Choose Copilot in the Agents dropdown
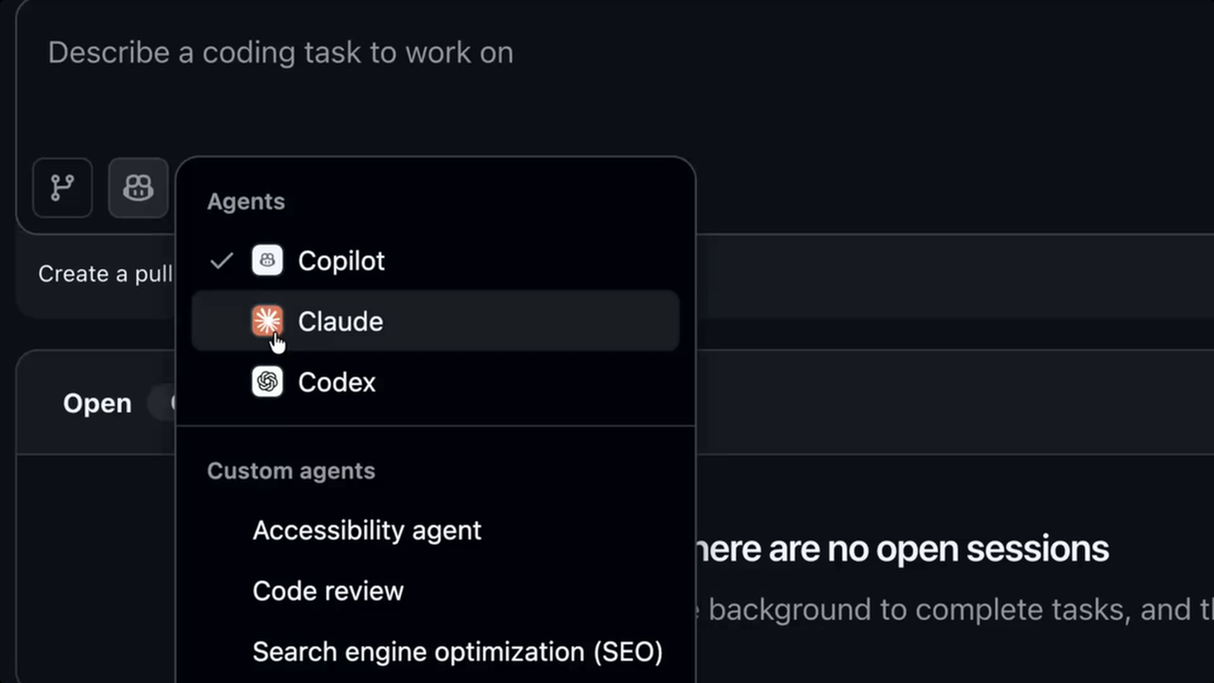This screenshot has height=683, width=1214. click(341, 260)
